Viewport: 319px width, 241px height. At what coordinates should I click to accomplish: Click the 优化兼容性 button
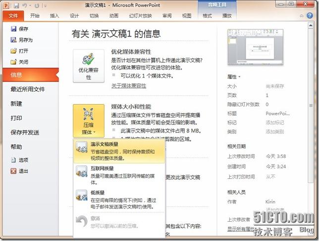tap(89, 66)
